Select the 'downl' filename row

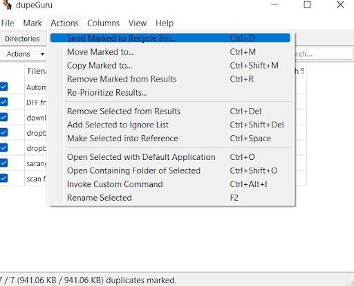coord(36,118)
